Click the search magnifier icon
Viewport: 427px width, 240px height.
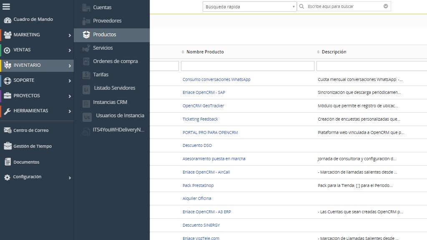pyautogui.click(x=301, y=6)
